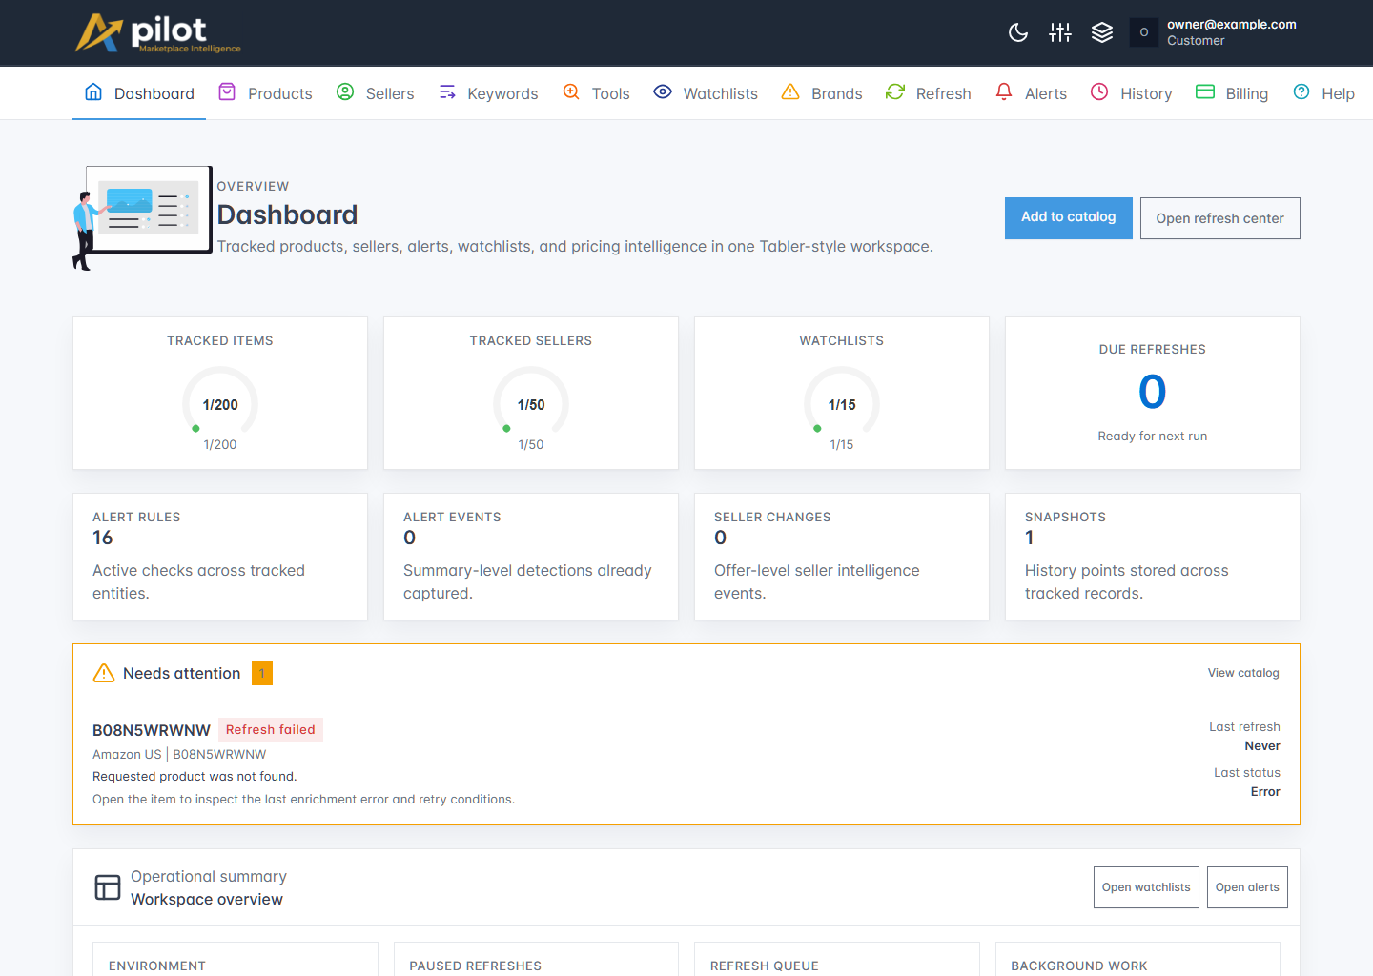Click the Pilot logo
Image resolution: width=1373 pixels, height=976 pixels.
pyautogui.click(x=158, y=33)
